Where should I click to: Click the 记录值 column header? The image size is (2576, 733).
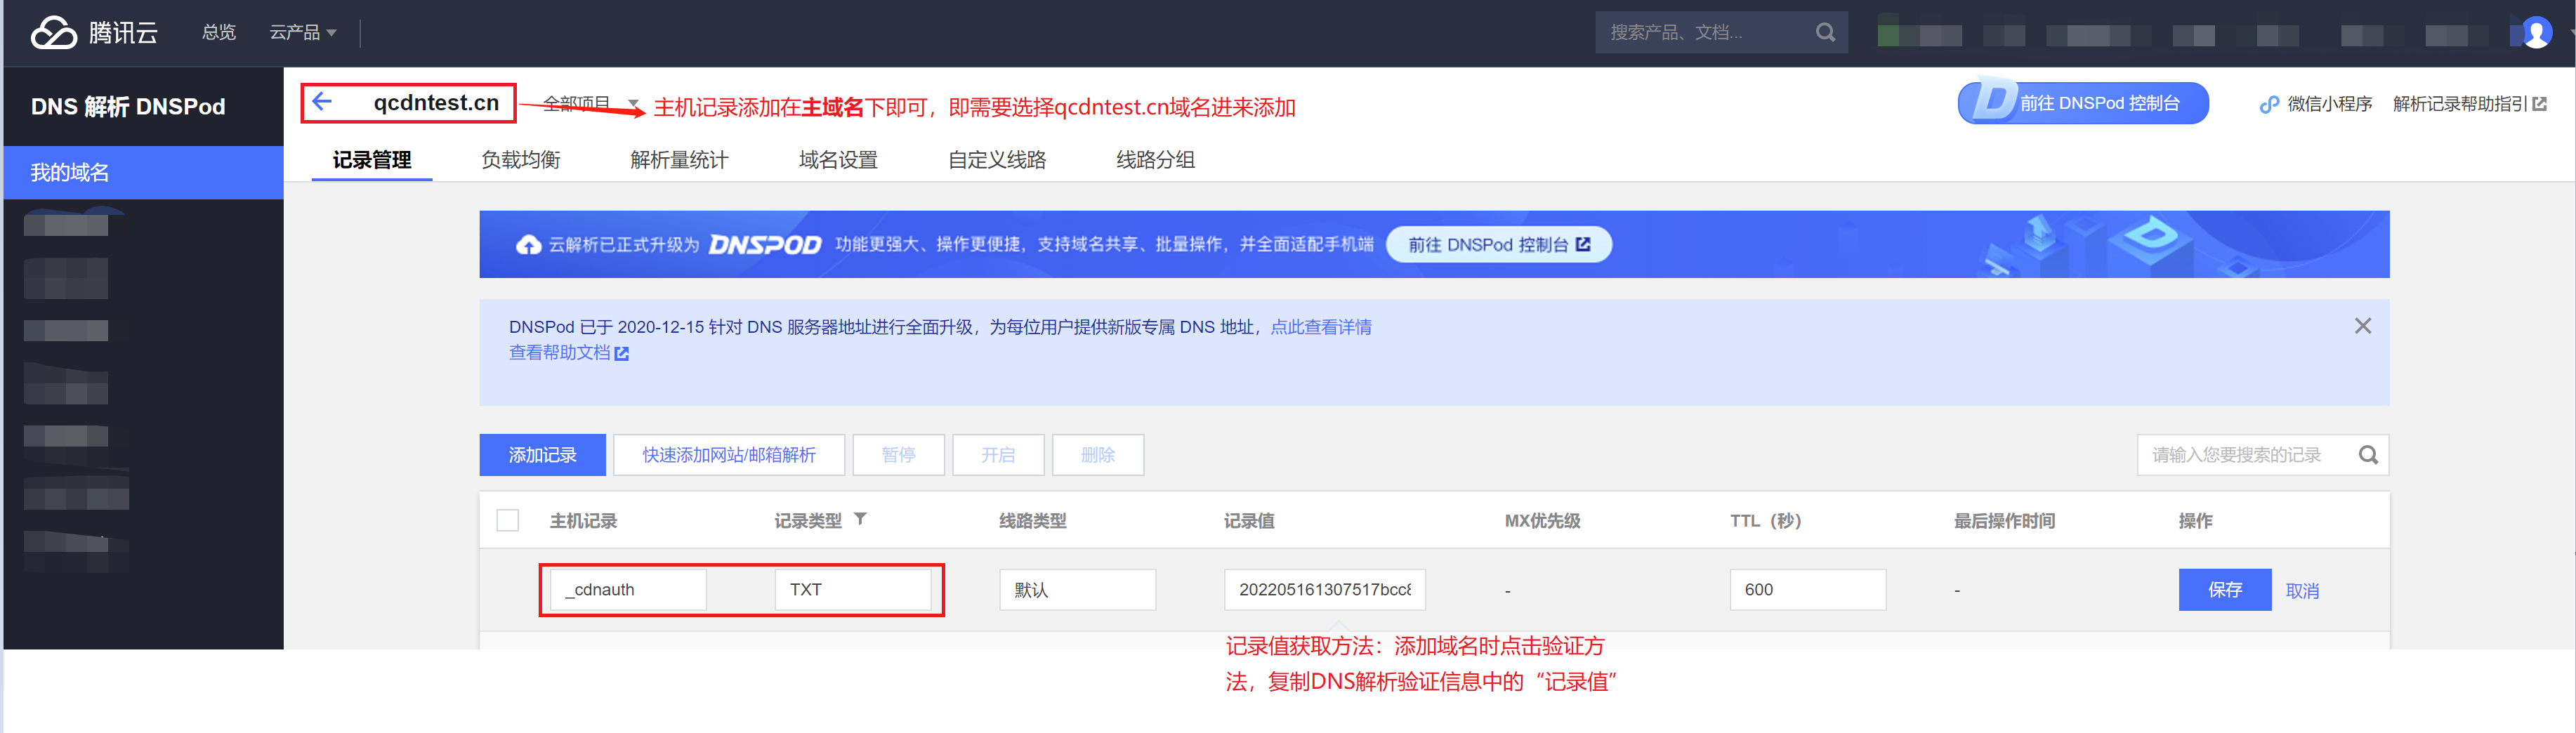(1249, 521)
